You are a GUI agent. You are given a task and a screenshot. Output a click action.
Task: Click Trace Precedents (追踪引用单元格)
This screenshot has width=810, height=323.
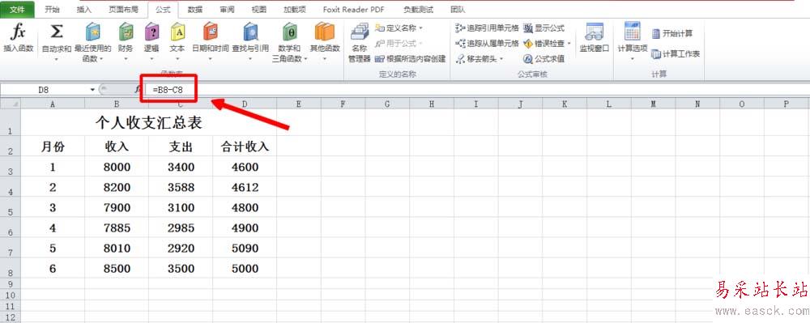[x=487, y=28]
